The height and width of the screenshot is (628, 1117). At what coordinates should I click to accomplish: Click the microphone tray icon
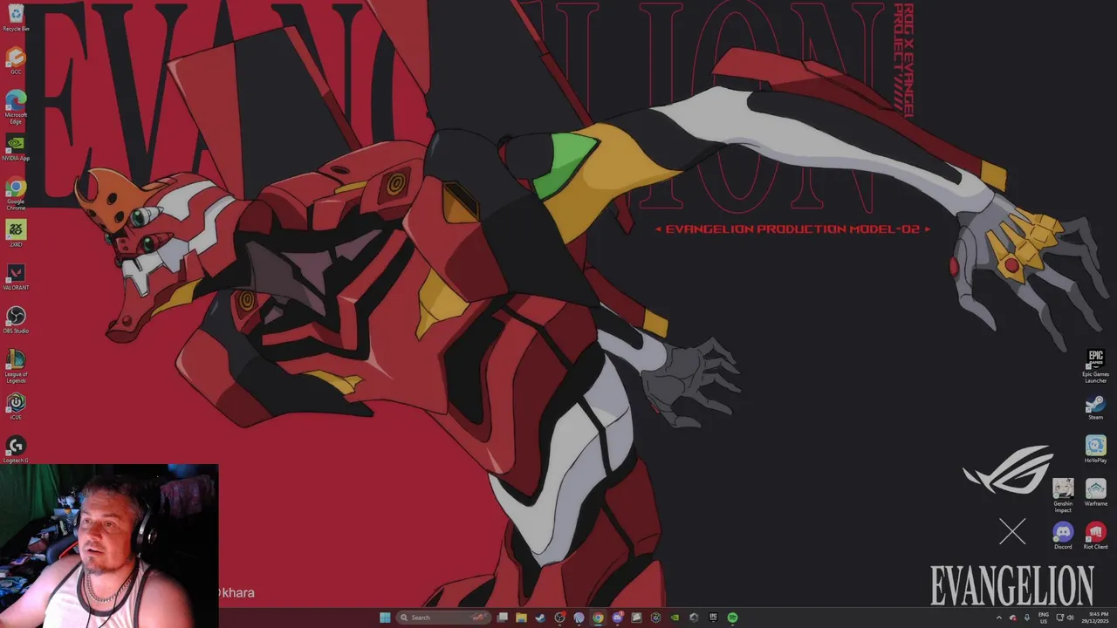(1027, 618)
